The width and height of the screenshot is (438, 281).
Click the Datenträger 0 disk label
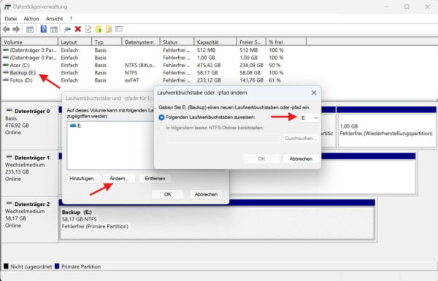pyautogui.click(x=32, y=111)
